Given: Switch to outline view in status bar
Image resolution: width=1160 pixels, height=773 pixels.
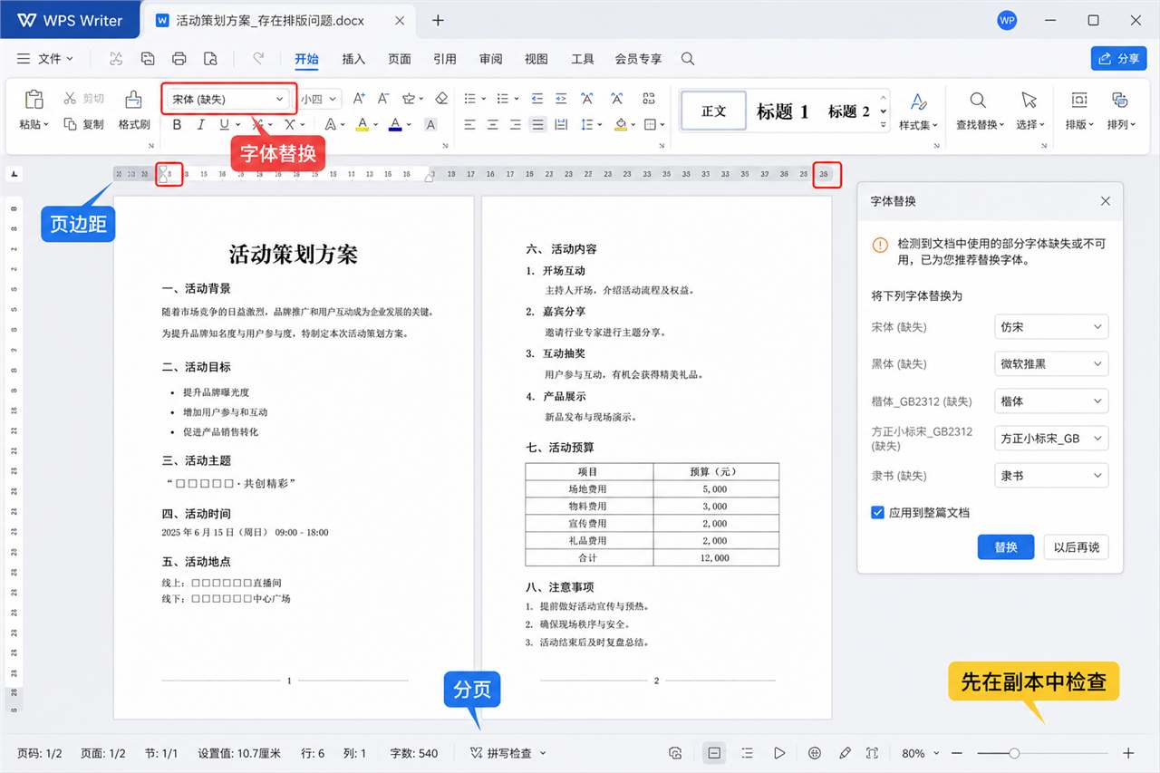Looking at the screenshot, I should tap(747, 753).
